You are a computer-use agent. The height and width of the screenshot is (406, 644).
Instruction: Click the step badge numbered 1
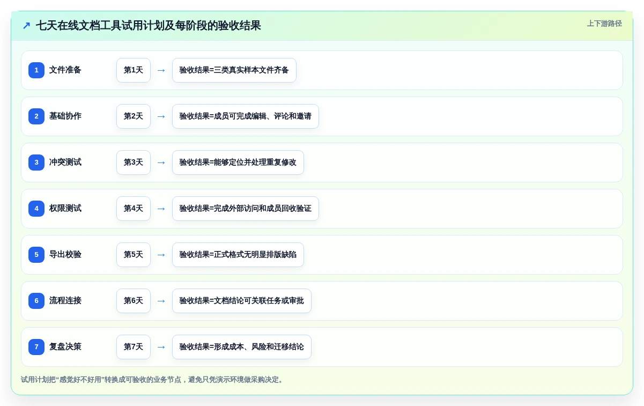point(36,70)
